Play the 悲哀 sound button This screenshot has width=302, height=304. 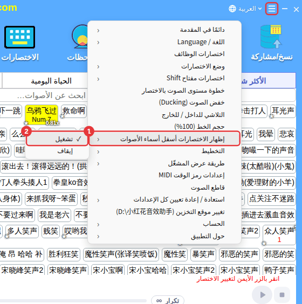point(286,134)
